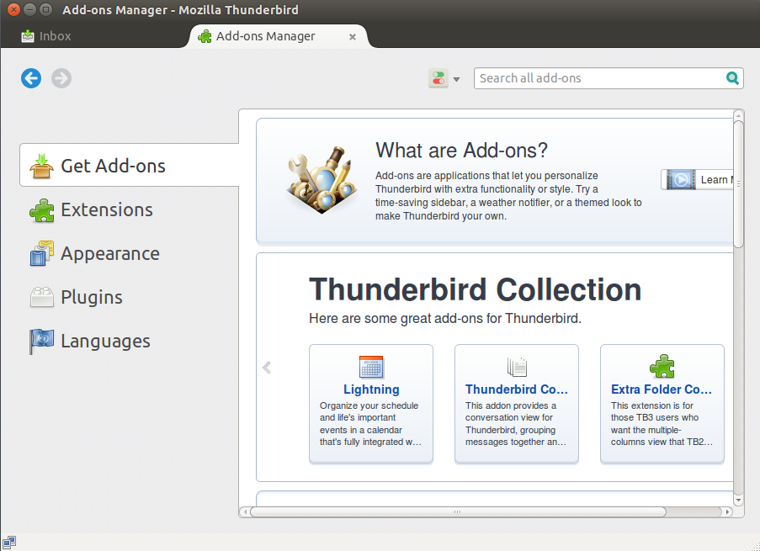
Task: Click the Thunderbird Conversations description text
Action: tap(516, 423)
